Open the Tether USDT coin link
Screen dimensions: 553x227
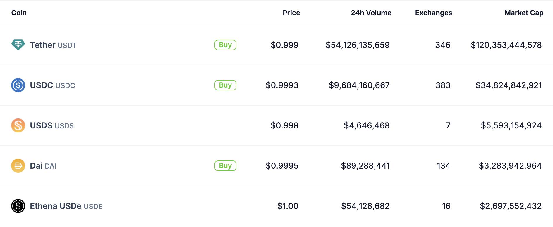point(53,45)
